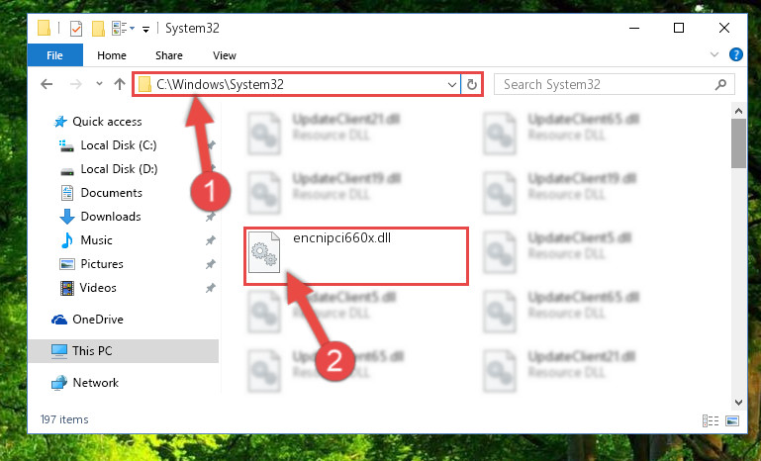Expand the address bar history dropdown
The width and height of the screenshot is (761, 461).
click(x=452, y=85)
